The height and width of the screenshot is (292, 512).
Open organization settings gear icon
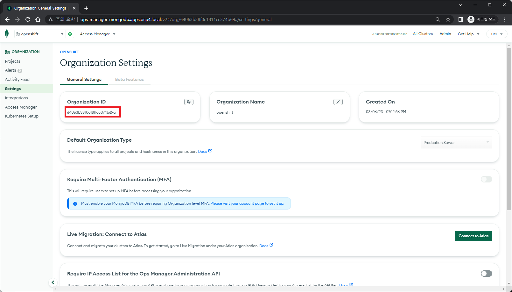(x=70, y=34)
